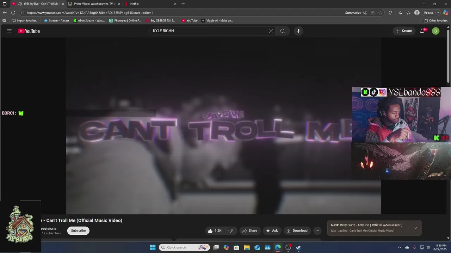This screenshot has height=253, width=451.
Task: Click the video player area
Action: (223, 126)
